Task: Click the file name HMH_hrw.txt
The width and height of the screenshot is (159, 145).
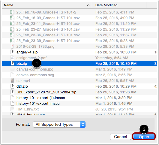Action: (28, 109)
